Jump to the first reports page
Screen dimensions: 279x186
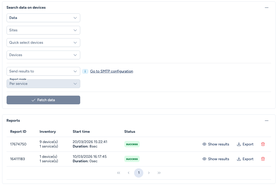coord(119,173)
